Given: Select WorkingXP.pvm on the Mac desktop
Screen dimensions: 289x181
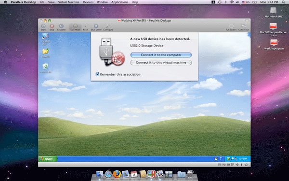Looking at the screenshot, I should [x=274, y=45].
